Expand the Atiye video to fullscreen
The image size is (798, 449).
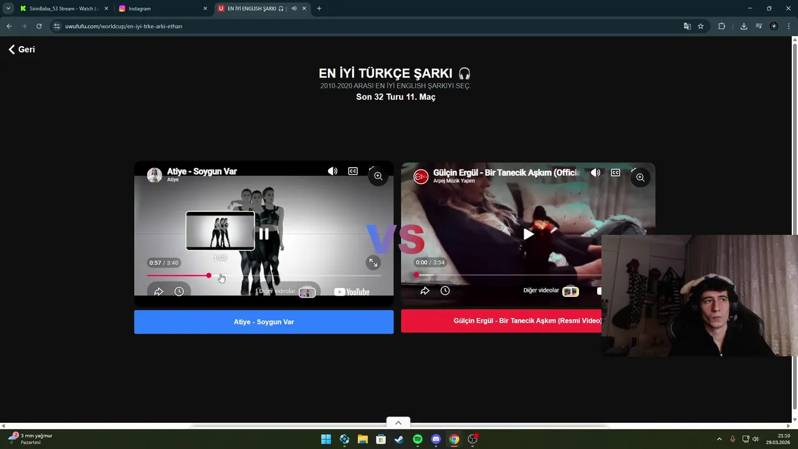(x=373, y=263)
